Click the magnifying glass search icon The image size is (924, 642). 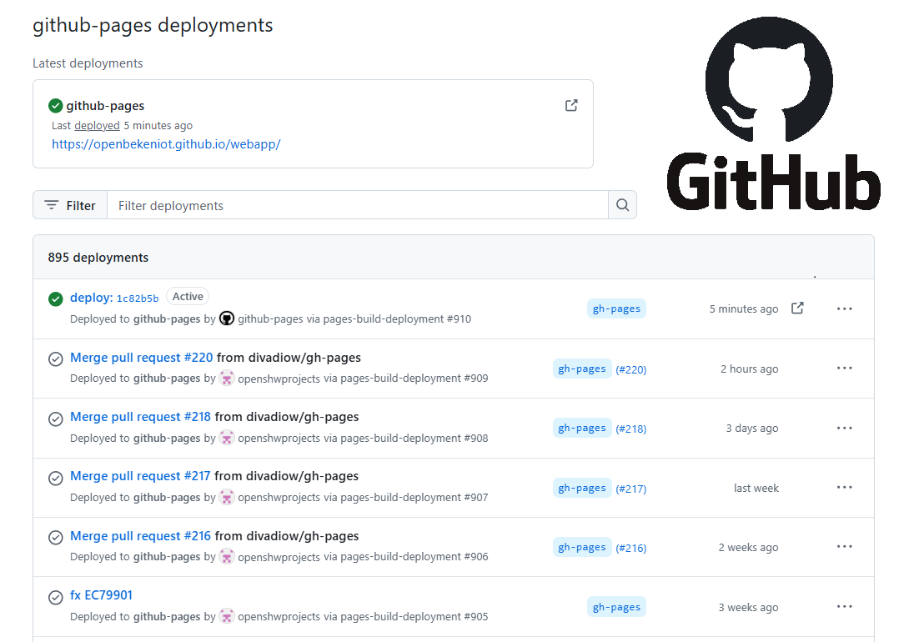[622, 204]
